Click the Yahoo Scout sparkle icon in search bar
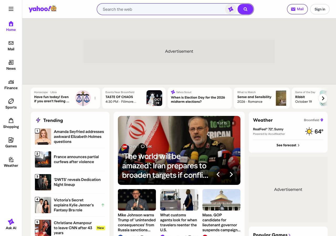Viewport: 336px width, 236px height. pyautogui.click(x=231, y=9)
